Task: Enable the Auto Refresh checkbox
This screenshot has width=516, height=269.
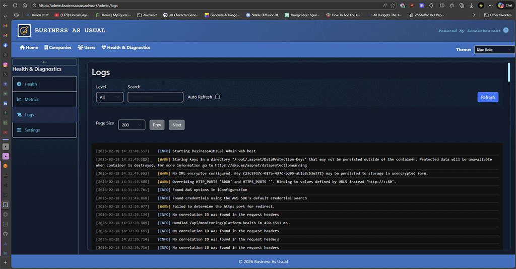Action: (218, 97)
